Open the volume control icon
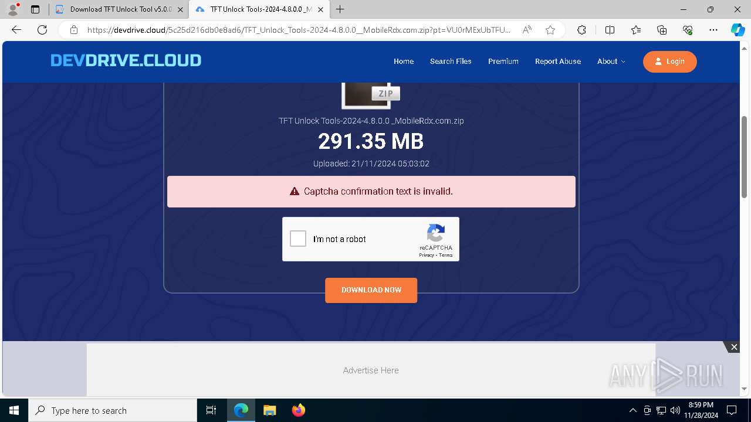 [675, 410]
